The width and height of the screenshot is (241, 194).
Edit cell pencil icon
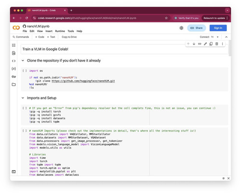[x=205, y=44]
